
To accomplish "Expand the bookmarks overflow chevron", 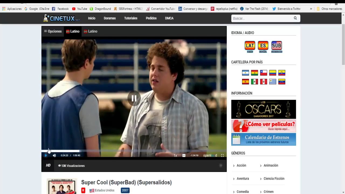I will pyautogui.click(x=311, y=9).
